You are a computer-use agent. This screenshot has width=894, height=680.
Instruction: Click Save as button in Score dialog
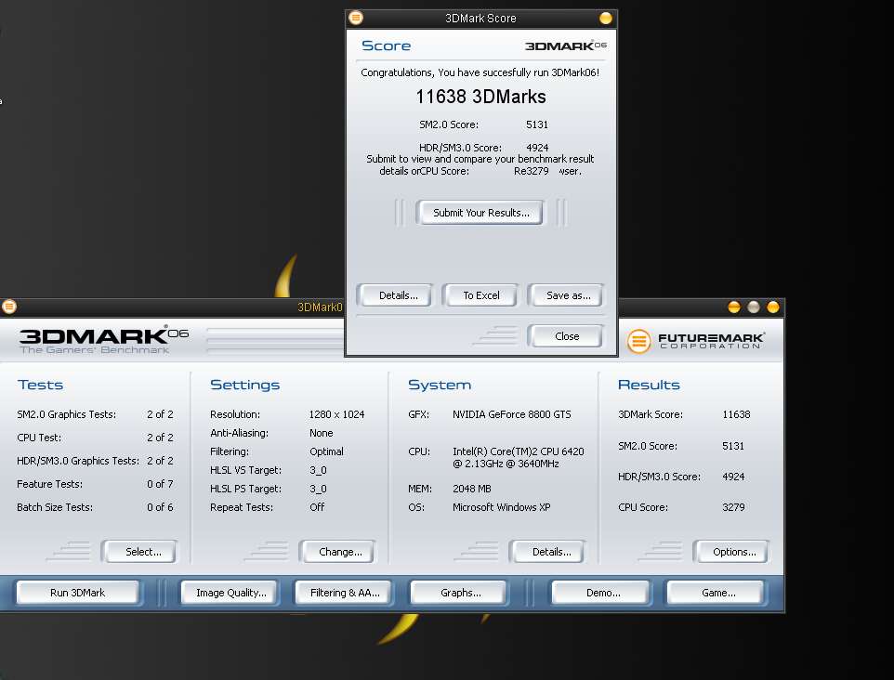[x=567, y=295]
